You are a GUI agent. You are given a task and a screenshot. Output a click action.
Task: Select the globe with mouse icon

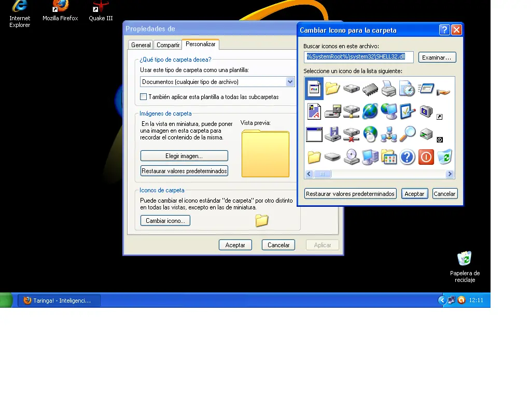[370, 134]
